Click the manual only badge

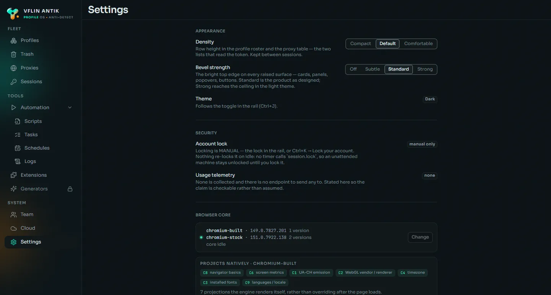[x=422, y=144]
